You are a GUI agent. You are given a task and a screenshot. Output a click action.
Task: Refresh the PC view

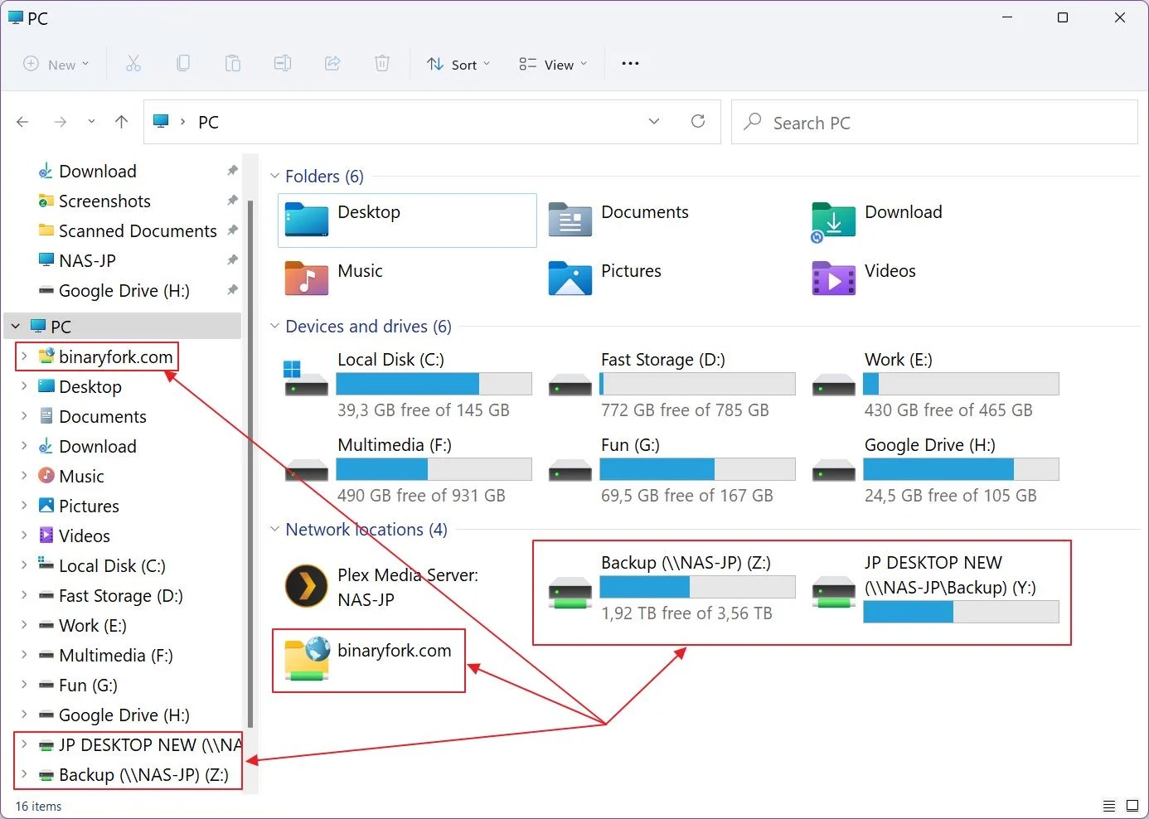click(698, 122)
